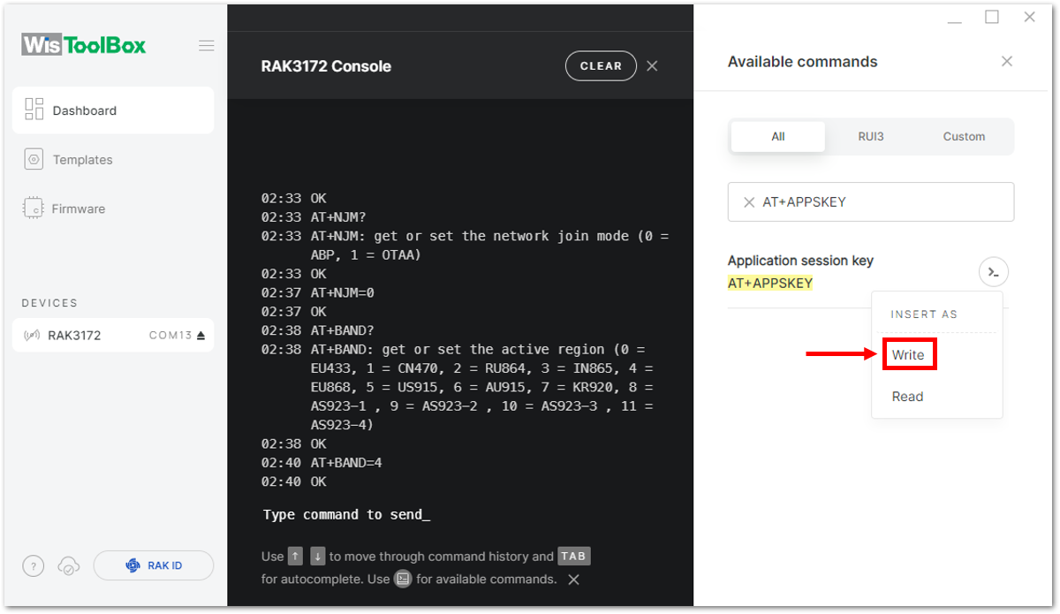Open the Dashboard page
Viewport: 1060px width, 614px height.
pyautogui.click(x=113, y=110)
